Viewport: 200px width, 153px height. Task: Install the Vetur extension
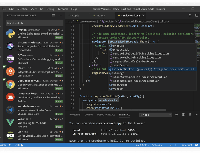[59, 127]
